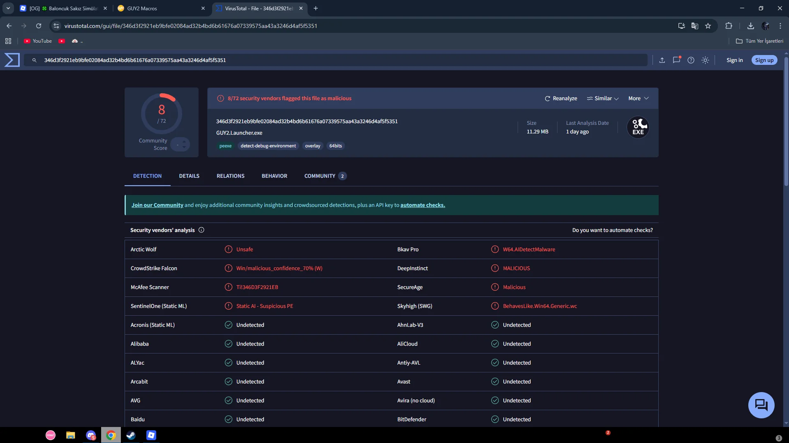Open a new browser tab
Image resolution: width=789 pixels, height=443 pixels.
click(x=316, y=8)
